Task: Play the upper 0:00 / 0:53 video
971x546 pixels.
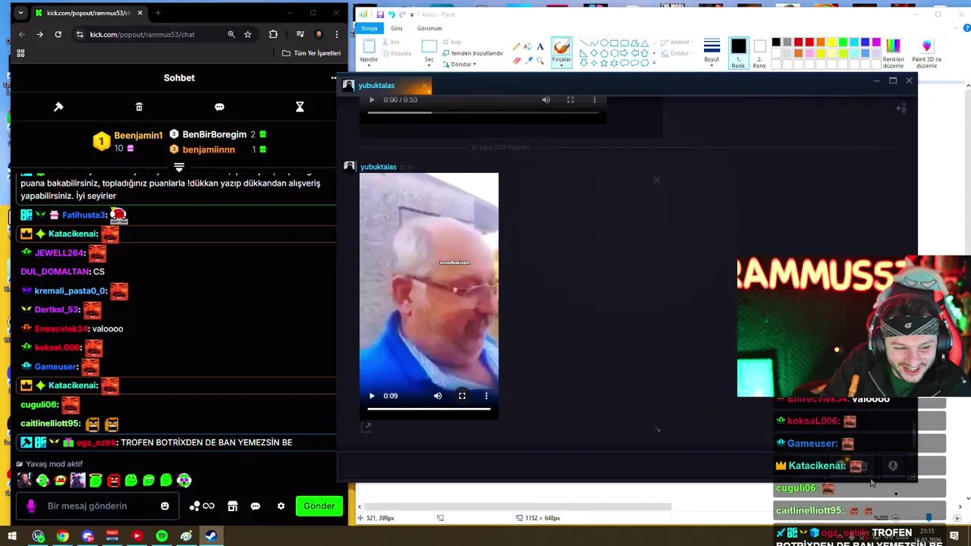Action: (372, 100)
